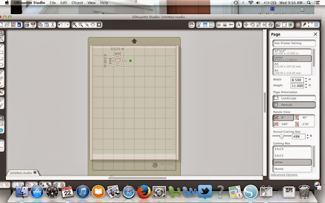Click the Reveal Cutting Mat percentage field
This screenshot has height=203, width=325.
click(x=299, y=137)
